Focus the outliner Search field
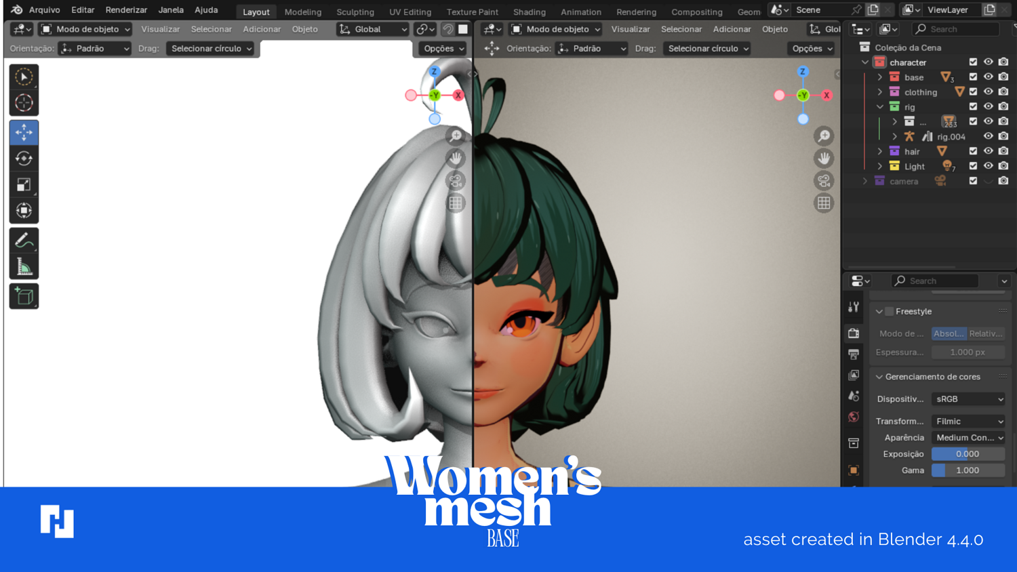This screenshot has width=1017, height=572. click(x=955, y=29)
